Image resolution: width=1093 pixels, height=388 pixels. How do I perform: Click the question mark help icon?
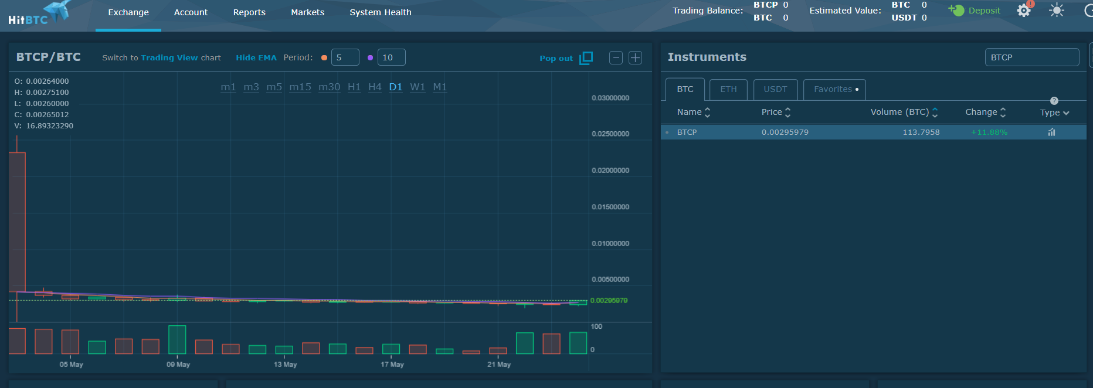point(1054,101)
